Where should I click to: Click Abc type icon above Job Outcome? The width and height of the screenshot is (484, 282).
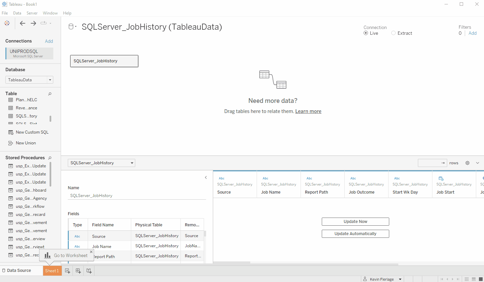click(x=353, y=178)
